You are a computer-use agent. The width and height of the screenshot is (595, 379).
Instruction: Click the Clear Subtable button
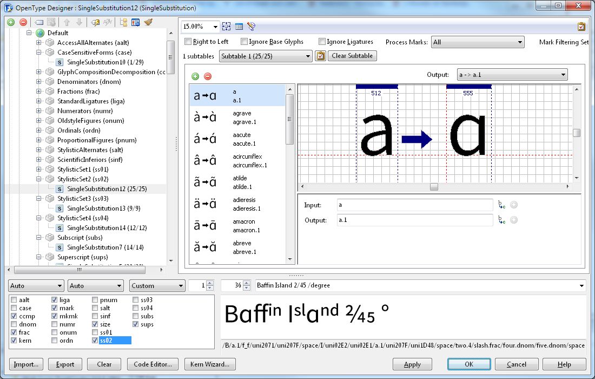tap(352, 56)
